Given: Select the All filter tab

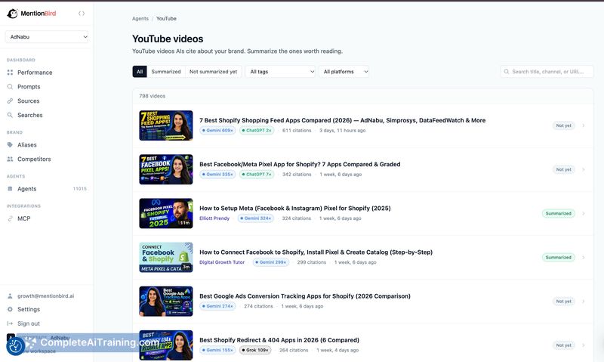Looking at the screenshot, I should click(x=140, y=72).
